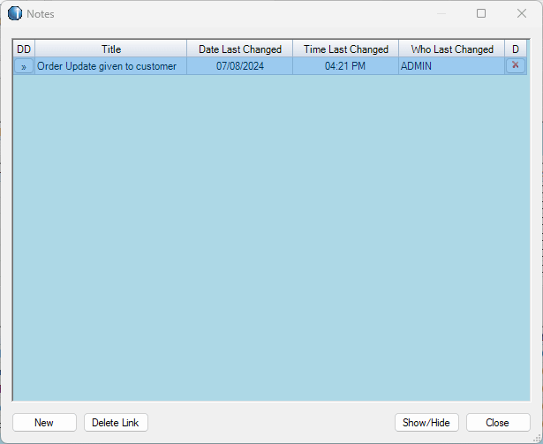Click the D column header

(x=516, y=49)
